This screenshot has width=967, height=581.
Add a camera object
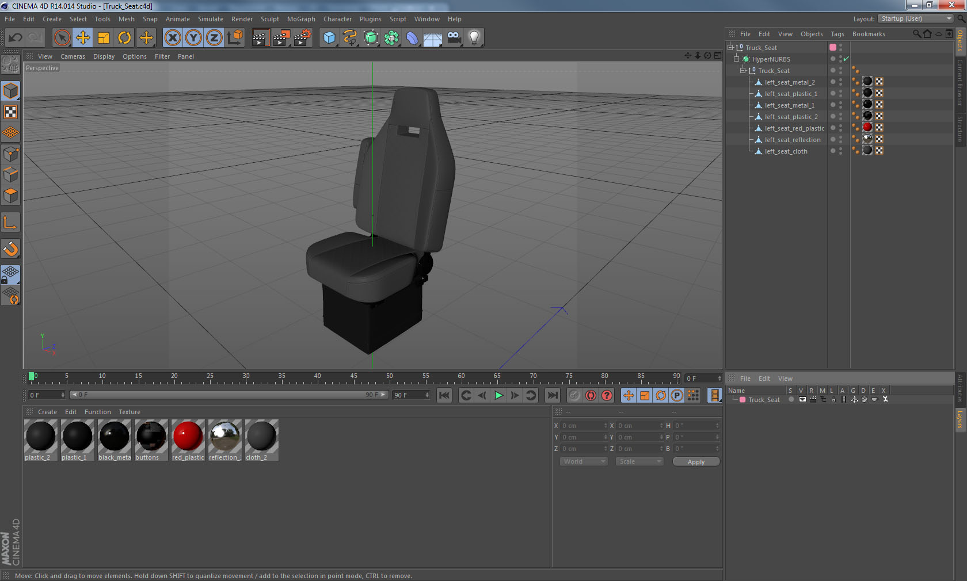point(454,38)
